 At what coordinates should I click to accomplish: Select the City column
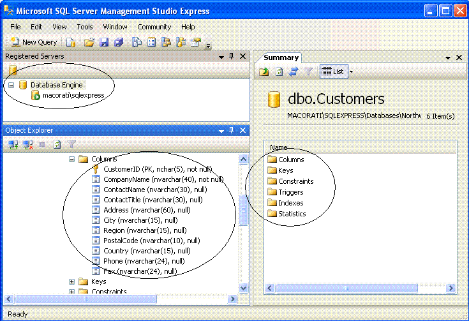[140, 220]
